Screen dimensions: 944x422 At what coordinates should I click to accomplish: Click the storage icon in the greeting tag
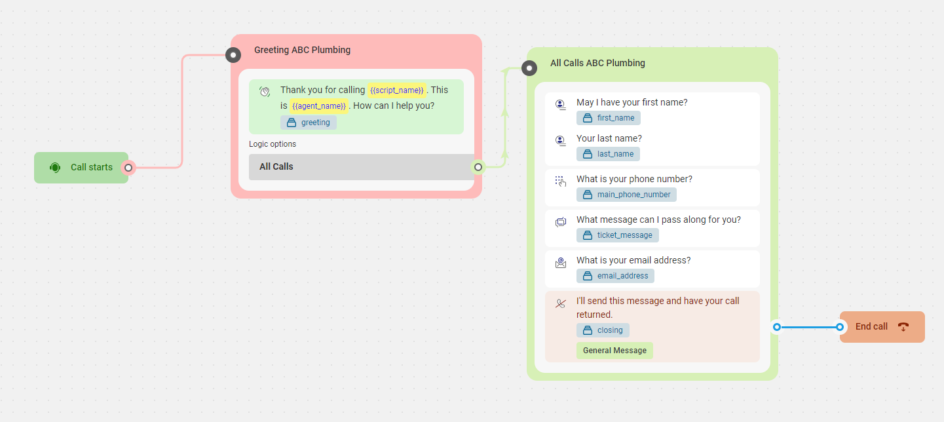[x=292, y=123]
